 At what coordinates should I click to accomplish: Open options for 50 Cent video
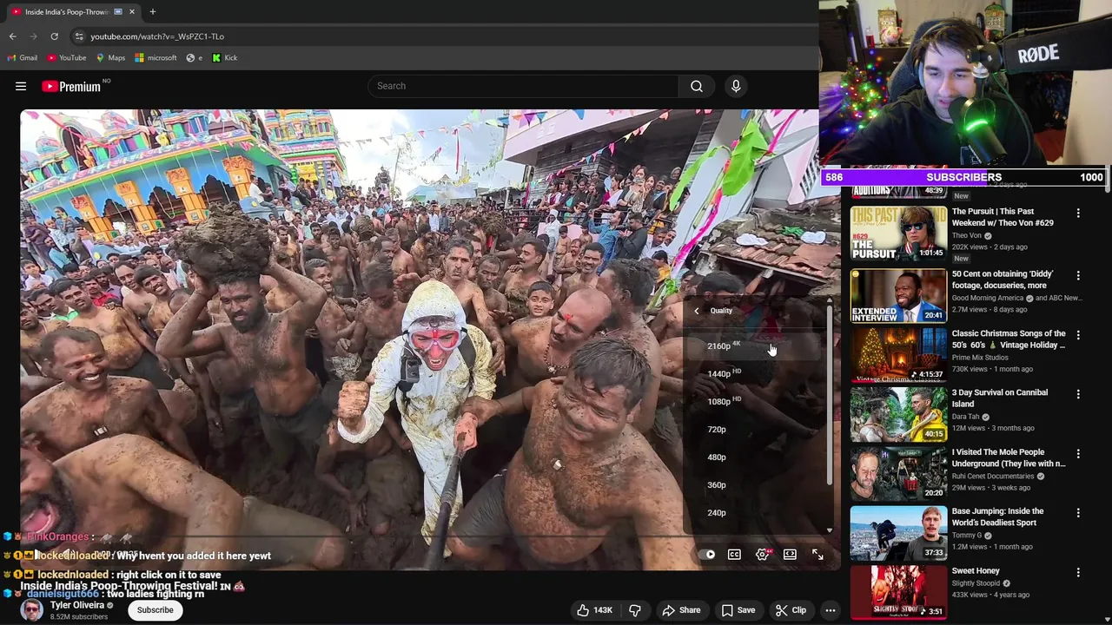click(x=1078, y=275)
